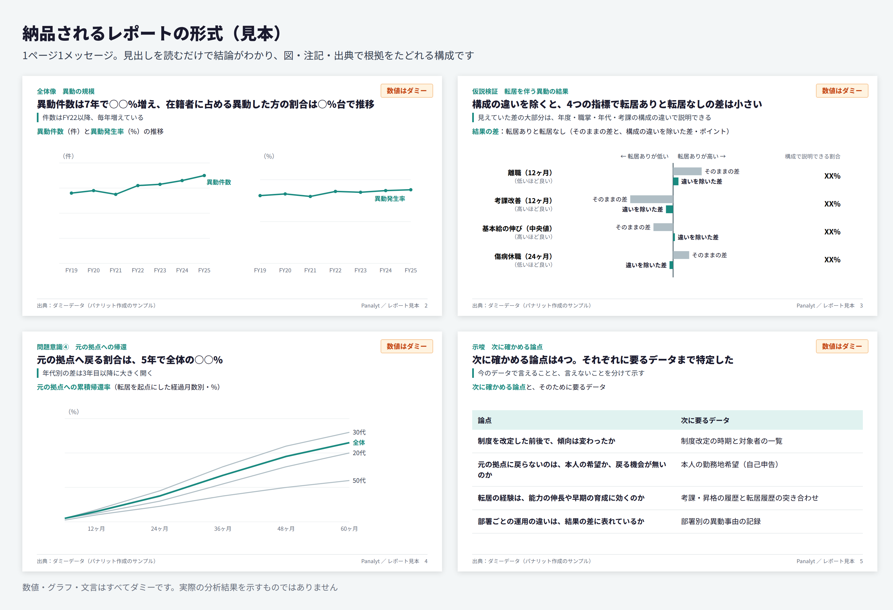
Task: Click FY25 on the 異動発生率 chart axis
Action: click(411, 270)
